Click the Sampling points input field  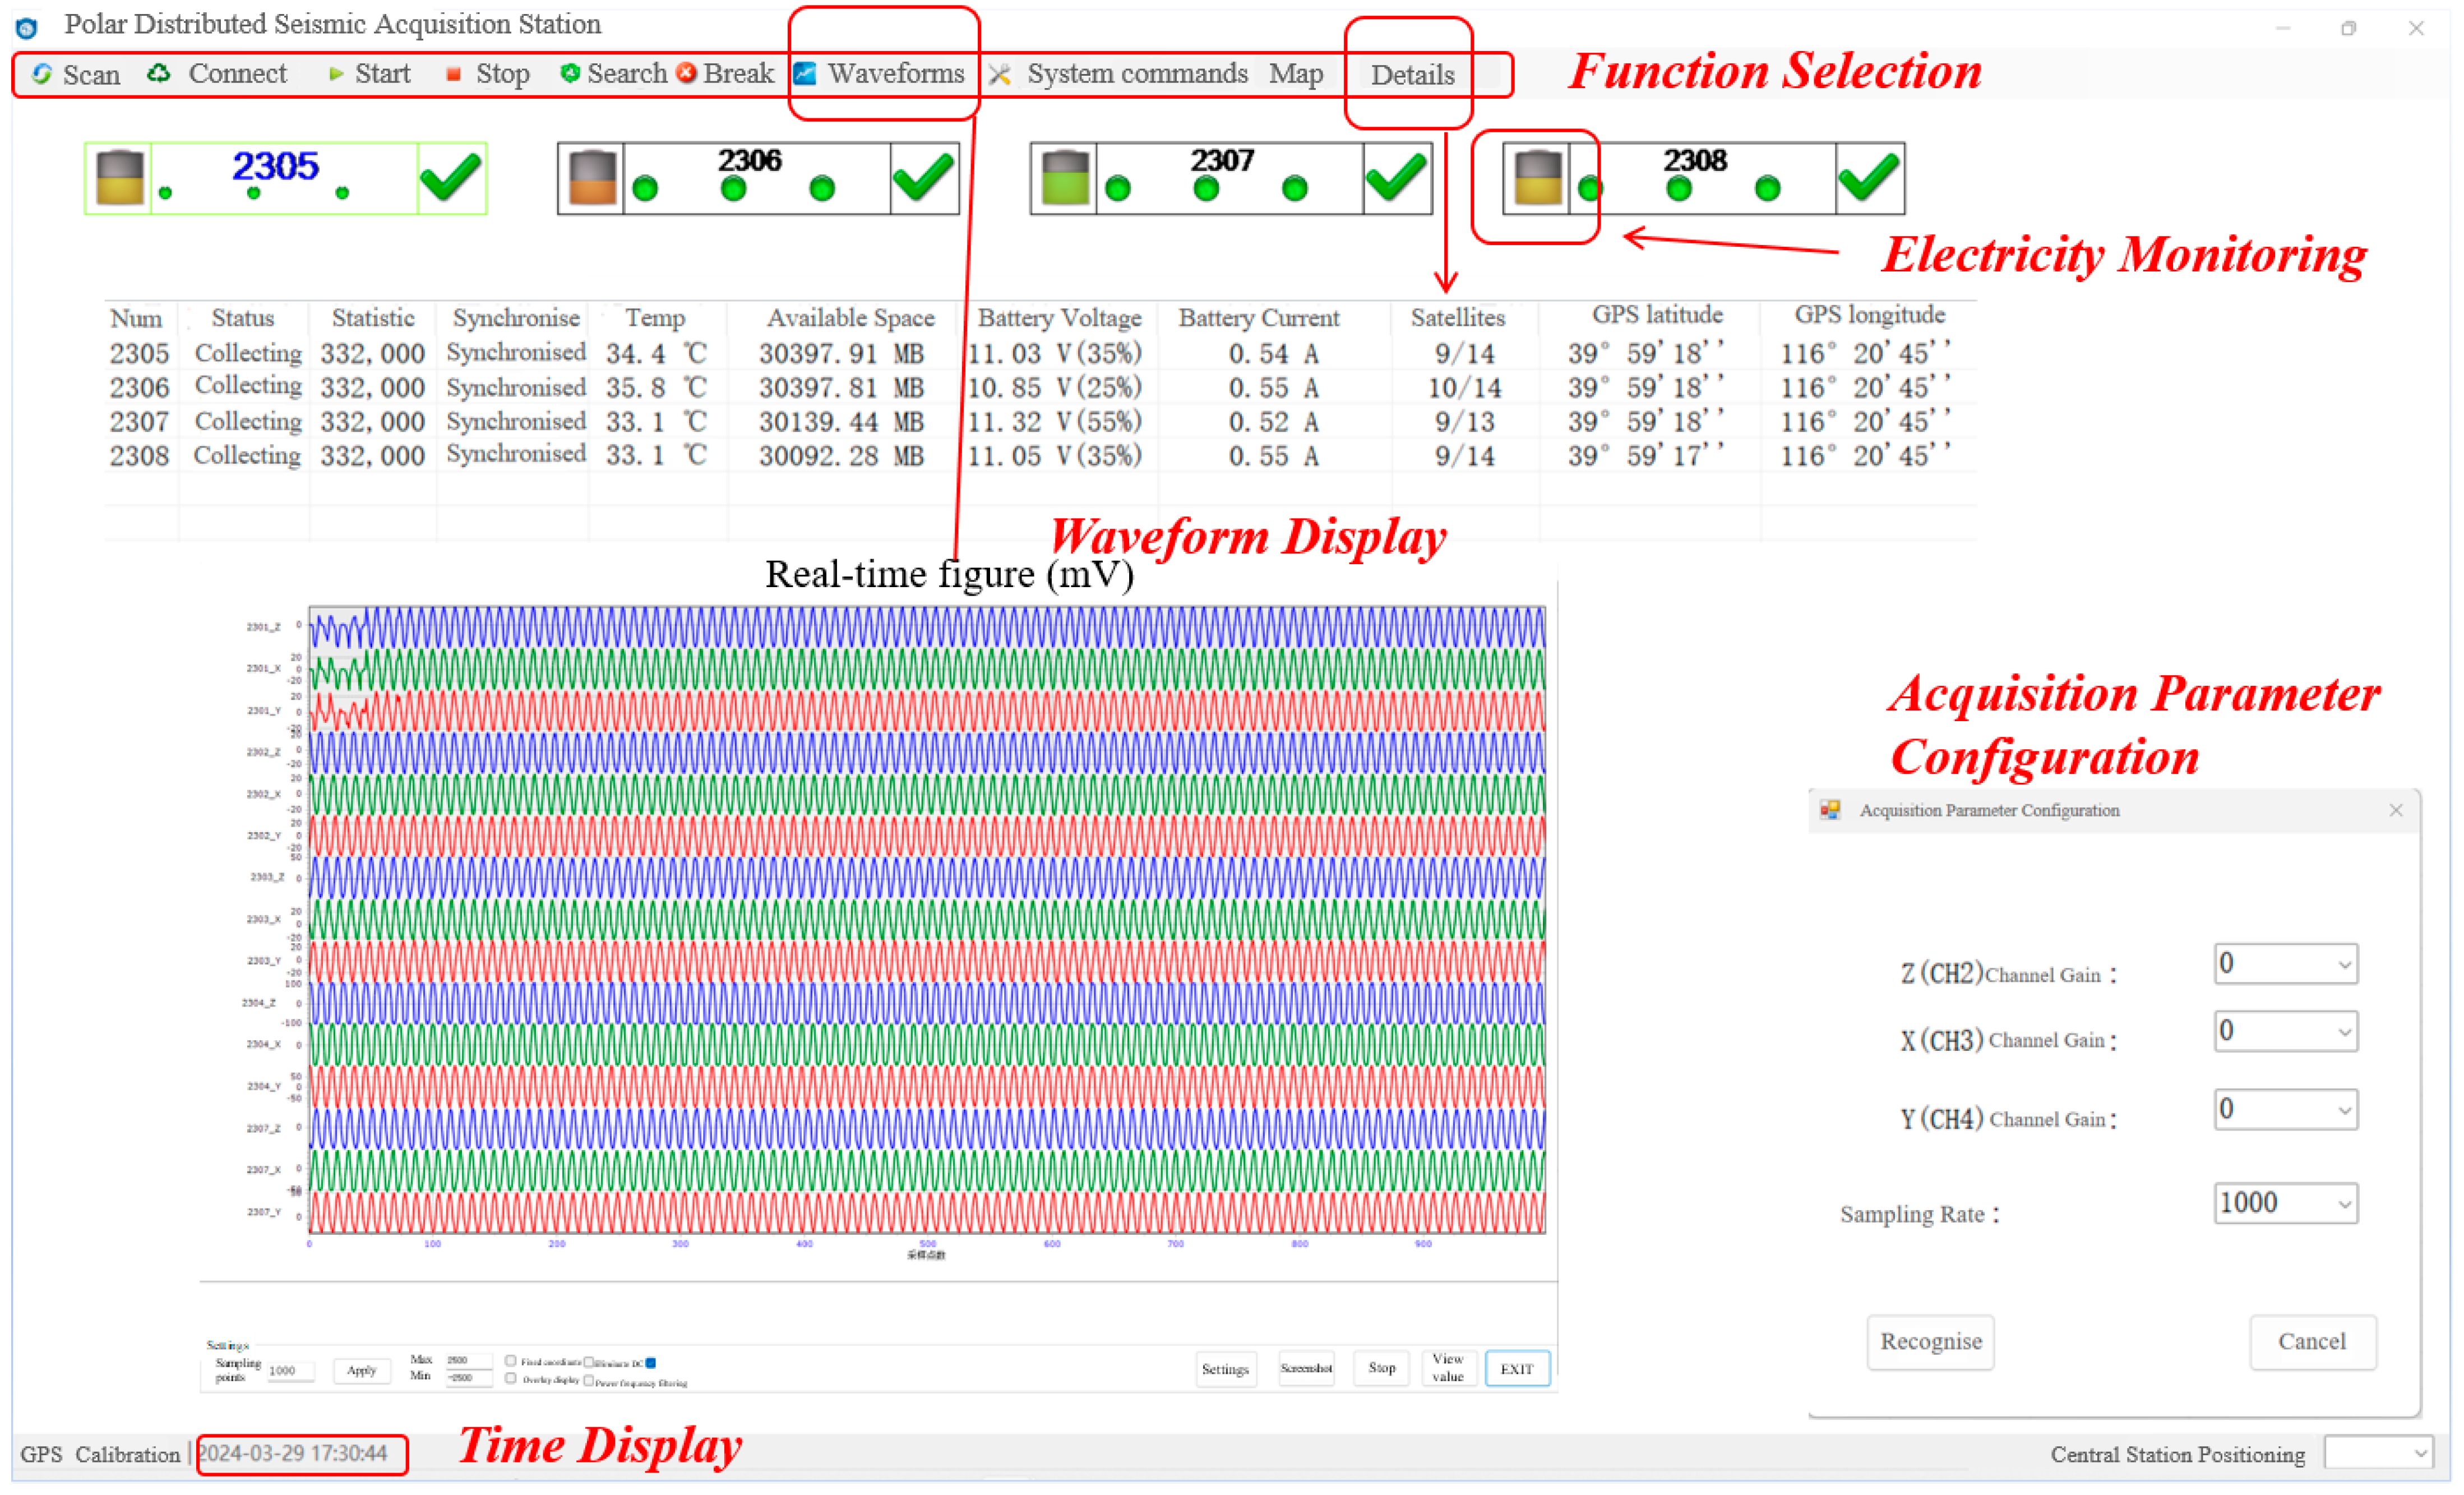point(290,1371)
